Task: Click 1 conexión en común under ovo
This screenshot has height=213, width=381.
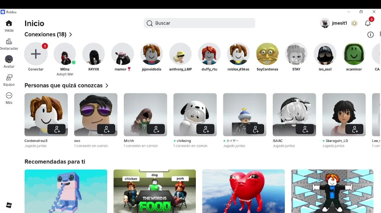Action: tap(91, 146)
